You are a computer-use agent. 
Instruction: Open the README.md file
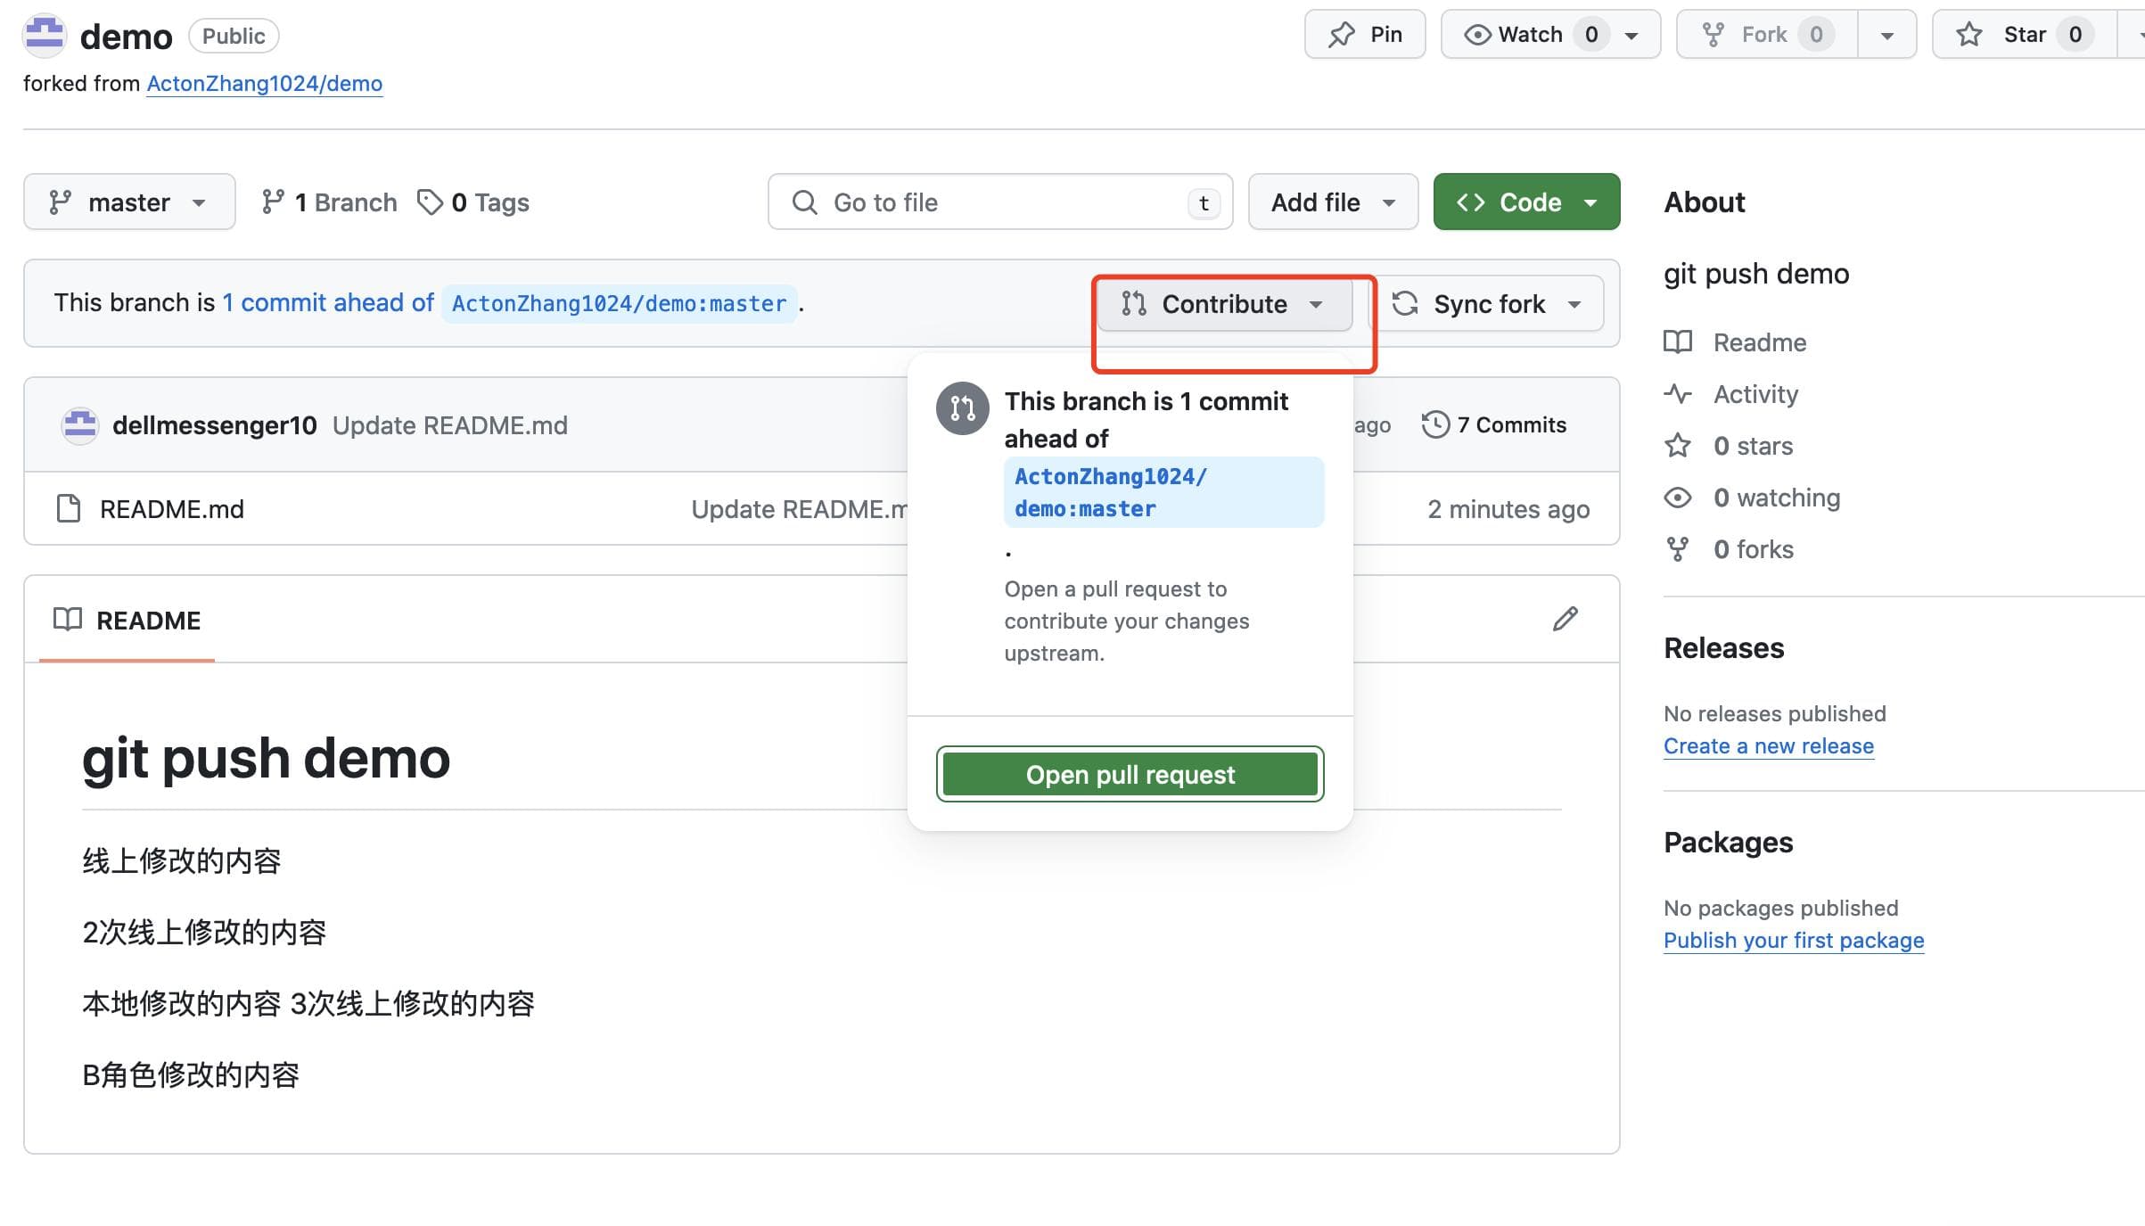[172, 509]
